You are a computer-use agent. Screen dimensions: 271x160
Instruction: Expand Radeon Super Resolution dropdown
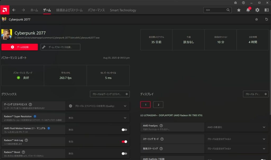98,118
